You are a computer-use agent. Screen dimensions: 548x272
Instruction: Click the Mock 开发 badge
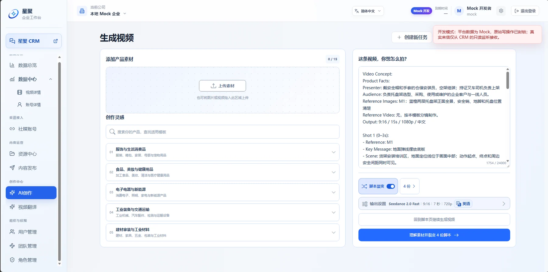click(421, 11)
